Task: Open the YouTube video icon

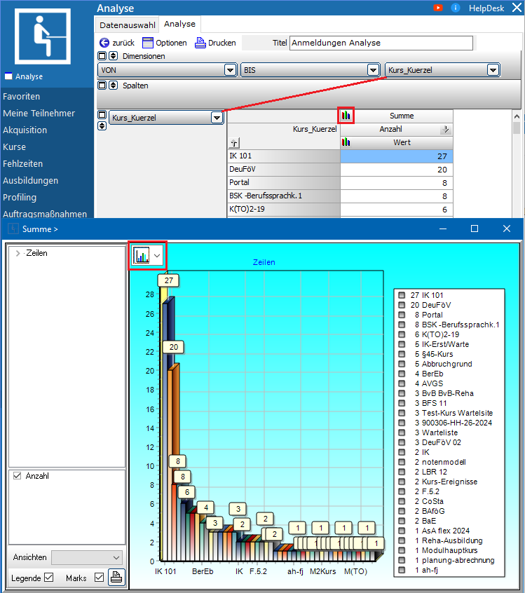Action: click(438, 7)
